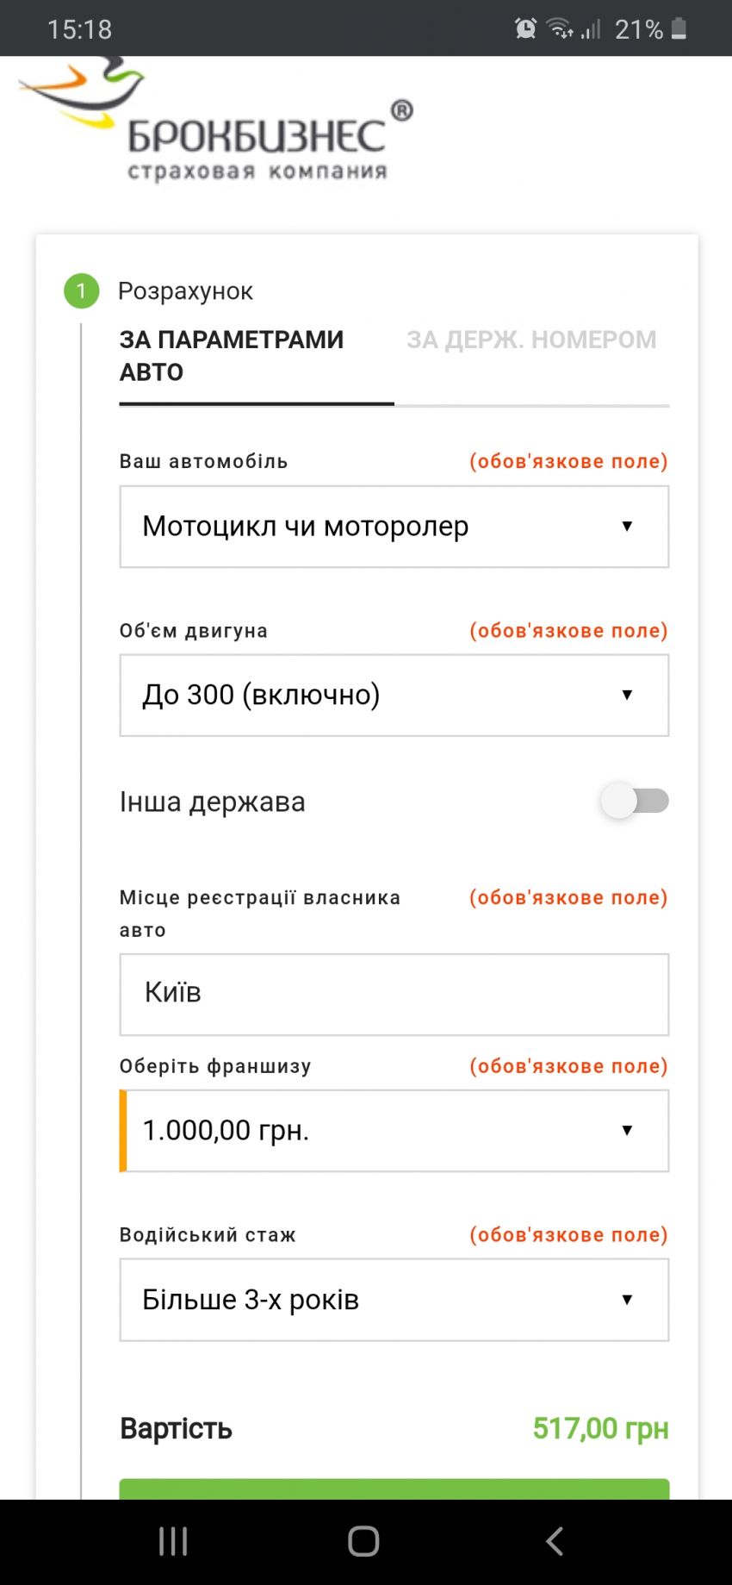Tap the green button below Вартість
The width and height of the screenshot is (732, 1585).
point(394,1488)
